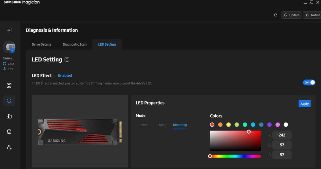Click the drive Good health status
This screenshot has height=169, width=321.
click(x=9, y=64)
